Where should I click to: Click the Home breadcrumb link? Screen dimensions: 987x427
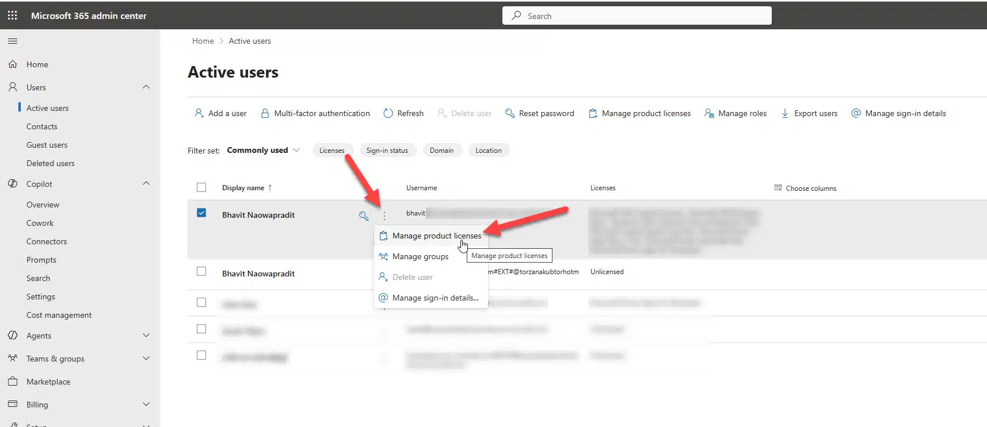pos(203,41)
